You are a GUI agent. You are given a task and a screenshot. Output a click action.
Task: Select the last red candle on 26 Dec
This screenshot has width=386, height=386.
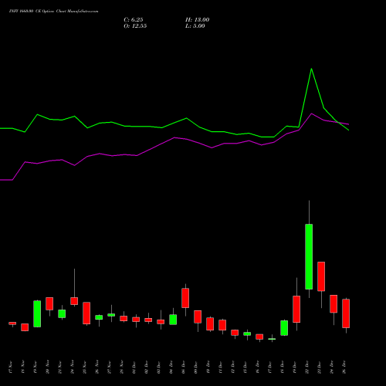point(346,313)
